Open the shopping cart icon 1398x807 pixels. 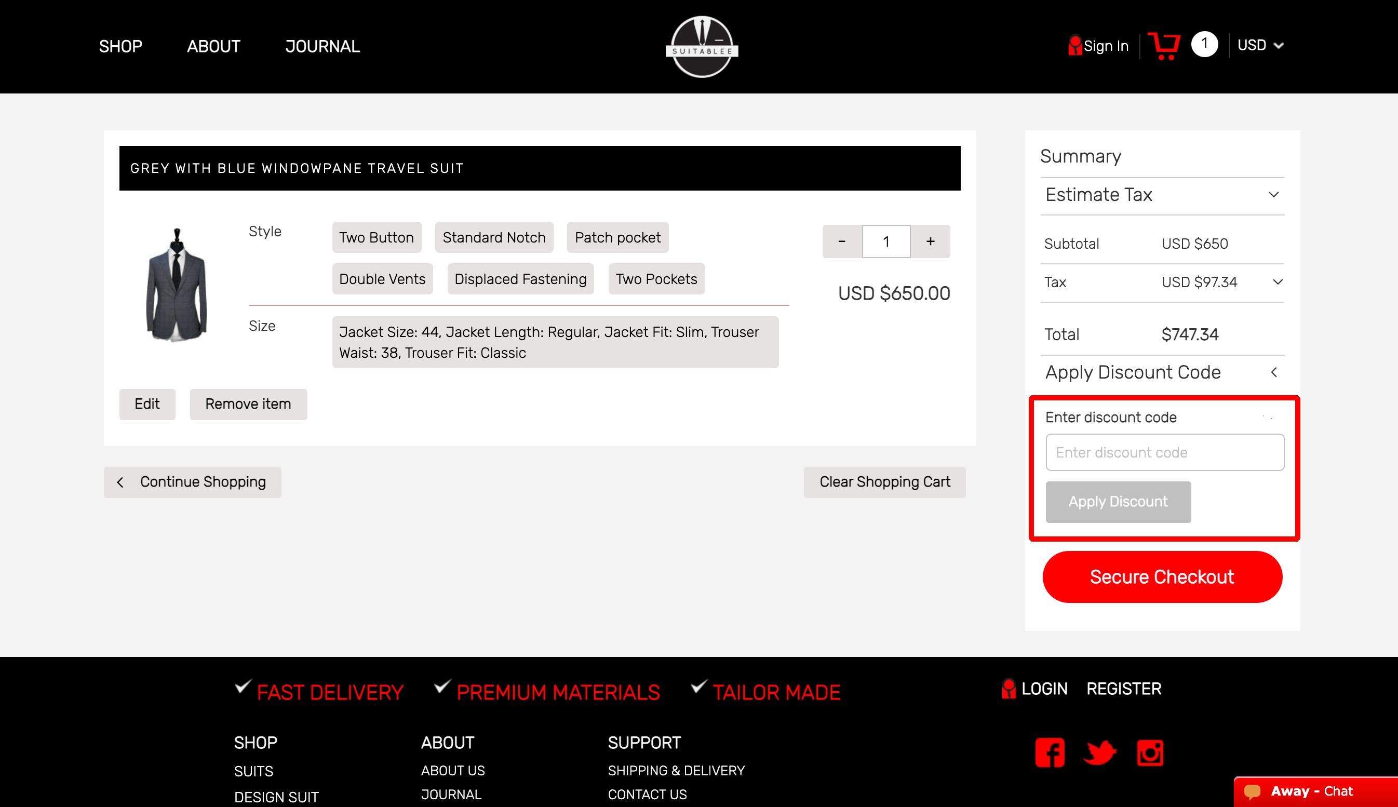point(1164,46)
